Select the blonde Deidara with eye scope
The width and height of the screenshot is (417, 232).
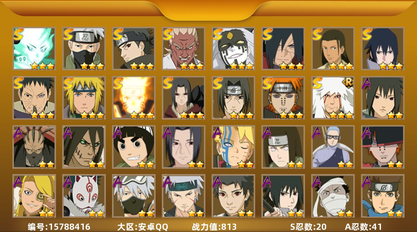[34, 196]
